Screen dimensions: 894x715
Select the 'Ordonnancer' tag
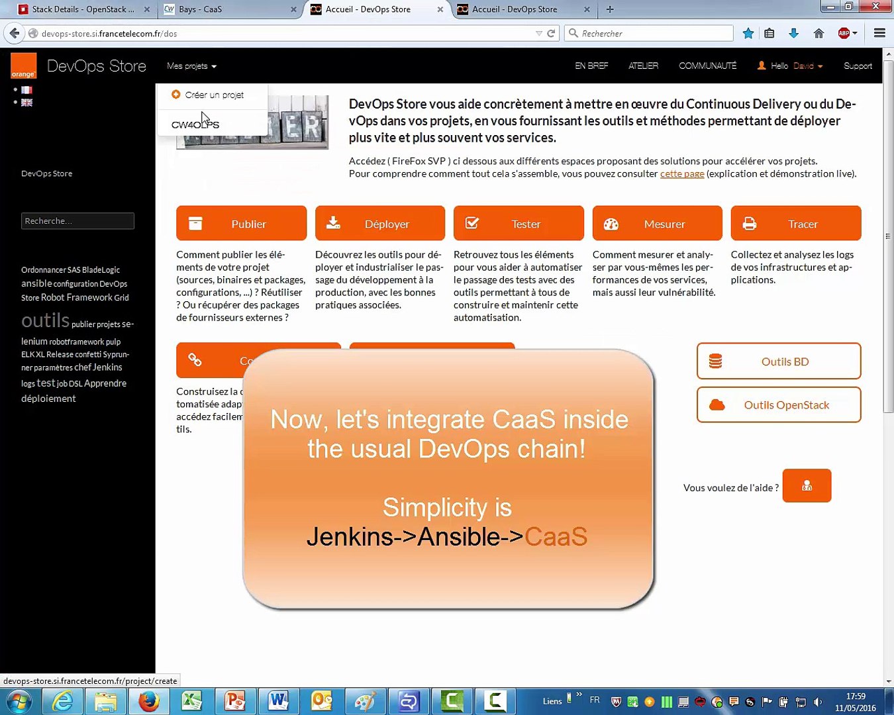(44, 270)
